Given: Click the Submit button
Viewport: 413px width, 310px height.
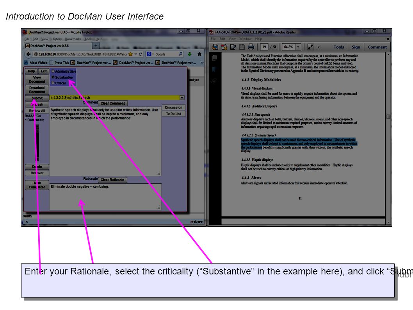Looking at the screenshot, I should [37, 98].
